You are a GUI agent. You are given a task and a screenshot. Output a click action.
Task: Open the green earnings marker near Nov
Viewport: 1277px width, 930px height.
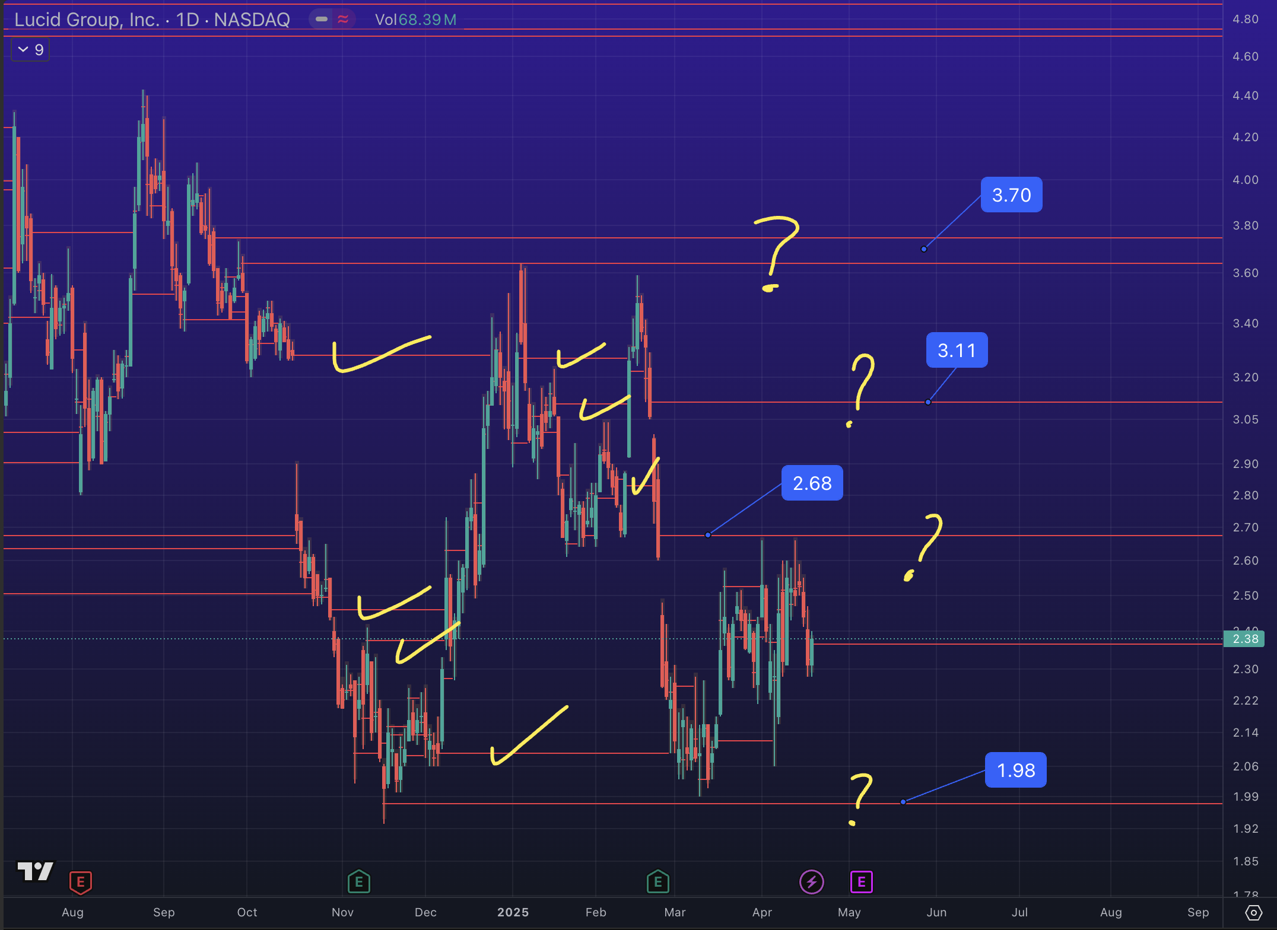point(358,882)
